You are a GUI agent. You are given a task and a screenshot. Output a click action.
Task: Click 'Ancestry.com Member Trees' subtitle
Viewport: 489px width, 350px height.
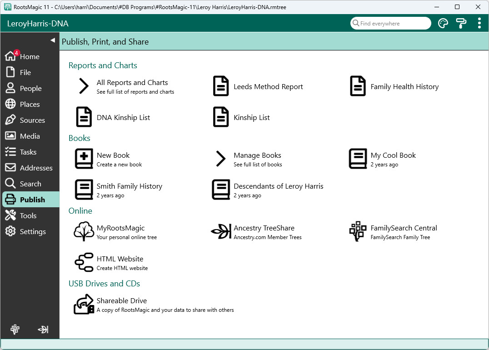pyautogui.click(x=268, y=237)
